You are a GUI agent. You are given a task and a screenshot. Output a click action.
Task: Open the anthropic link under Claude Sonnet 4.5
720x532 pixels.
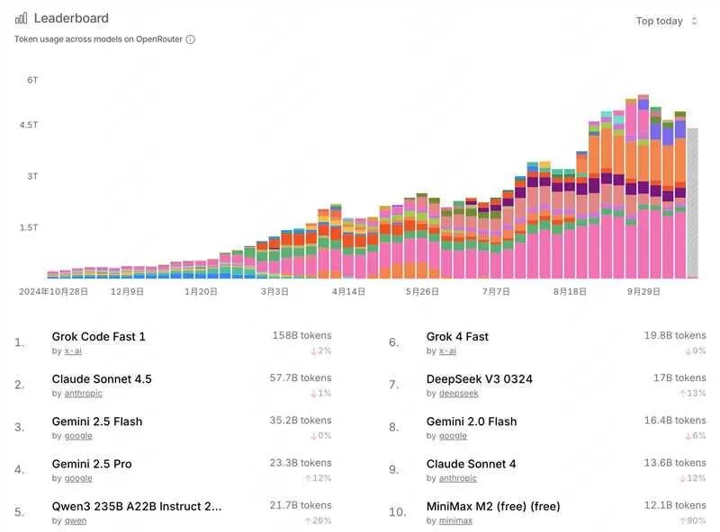point(83,394)
